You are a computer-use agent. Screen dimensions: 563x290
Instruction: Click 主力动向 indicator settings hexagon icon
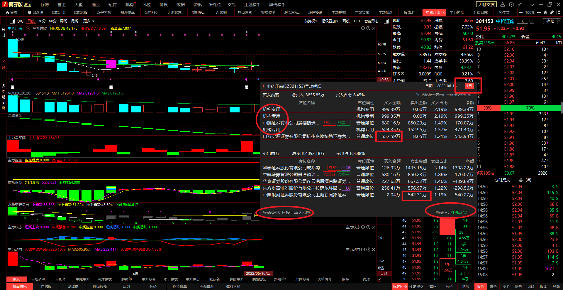(x=363, y=249)
